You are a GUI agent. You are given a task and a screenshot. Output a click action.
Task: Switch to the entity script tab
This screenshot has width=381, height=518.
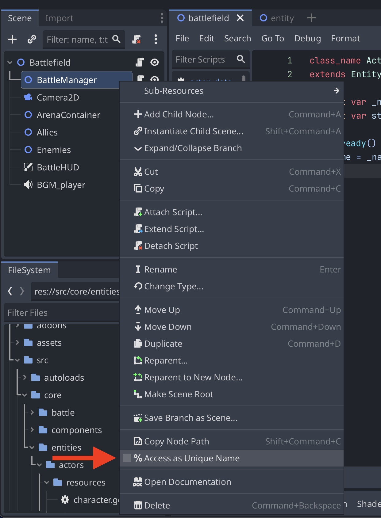[277, 18]
